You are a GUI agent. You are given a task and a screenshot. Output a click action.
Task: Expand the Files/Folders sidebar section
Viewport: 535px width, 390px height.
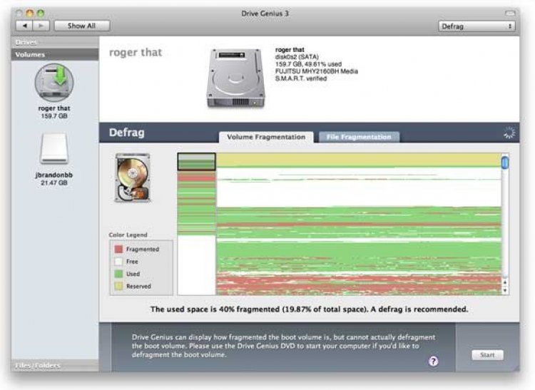tap(55, 366)
